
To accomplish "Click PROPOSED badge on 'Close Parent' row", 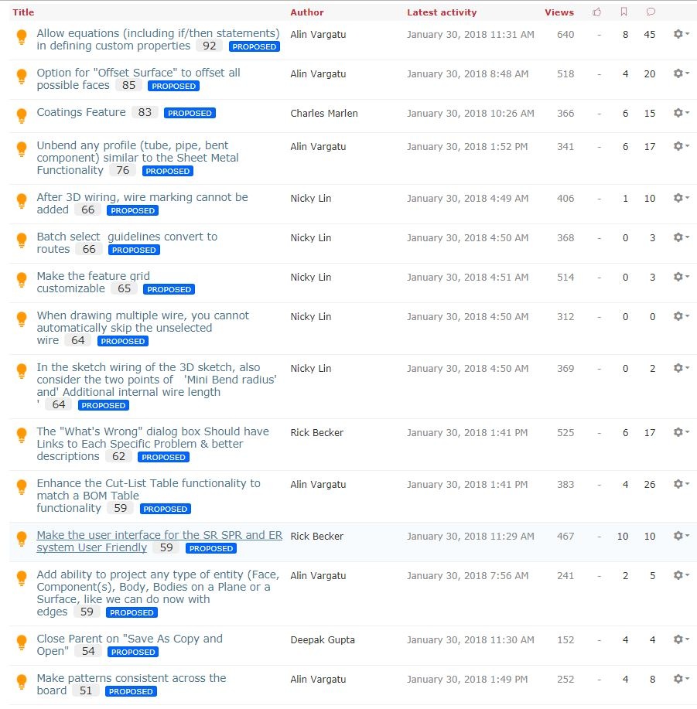I will (133, 652).
